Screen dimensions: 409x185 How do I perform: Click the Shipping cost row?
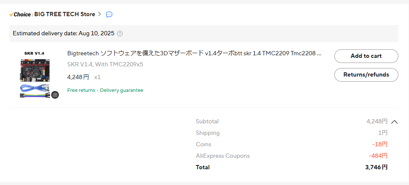coord(291,133)
